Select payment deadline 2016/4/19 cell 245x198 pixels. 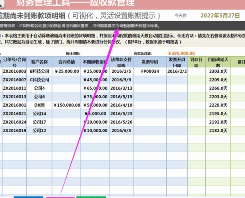point(121,105)
